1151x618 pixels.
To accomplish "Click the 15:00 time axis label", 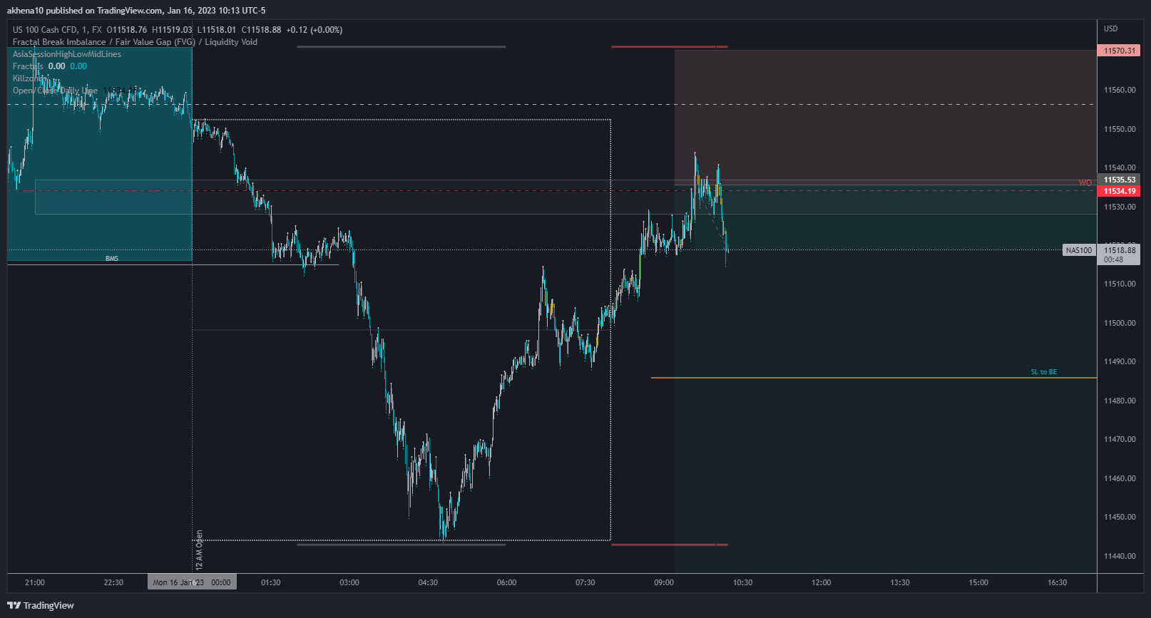I will [x=978, y=582].
